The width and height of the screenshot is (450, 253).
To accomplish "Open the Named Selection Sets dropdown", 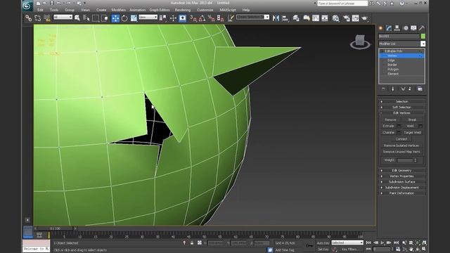I will [x=266, y=17].
